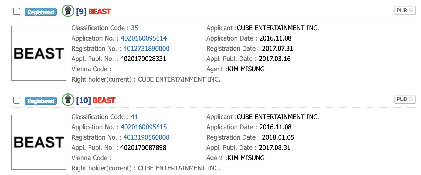Open application number 4020160095615
Screen dimensions: 421x175
tap(144, 127)
